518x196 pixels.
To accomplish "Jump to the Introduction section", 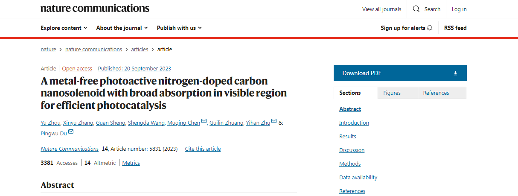I will (354, 123).
